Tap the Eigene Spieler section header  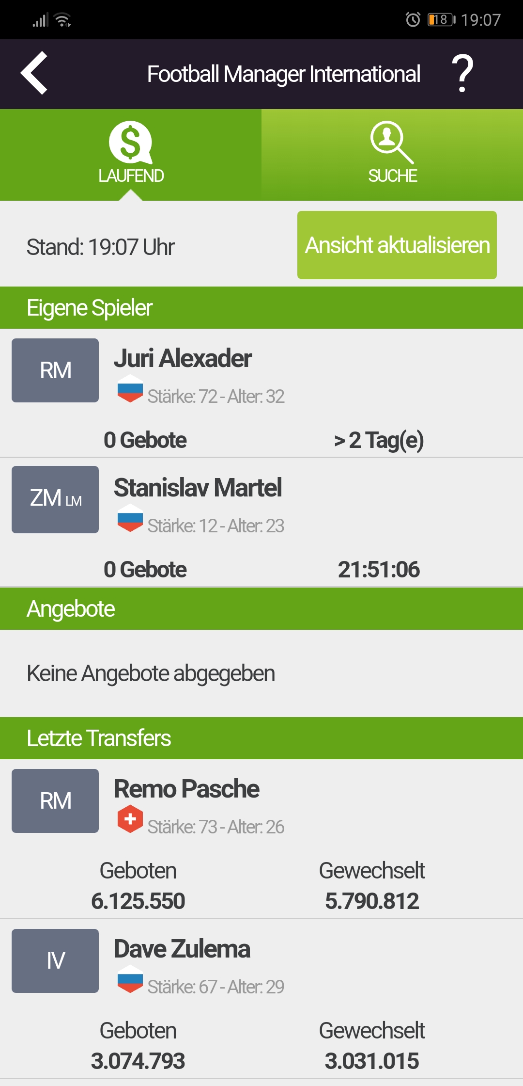point(261,308)
